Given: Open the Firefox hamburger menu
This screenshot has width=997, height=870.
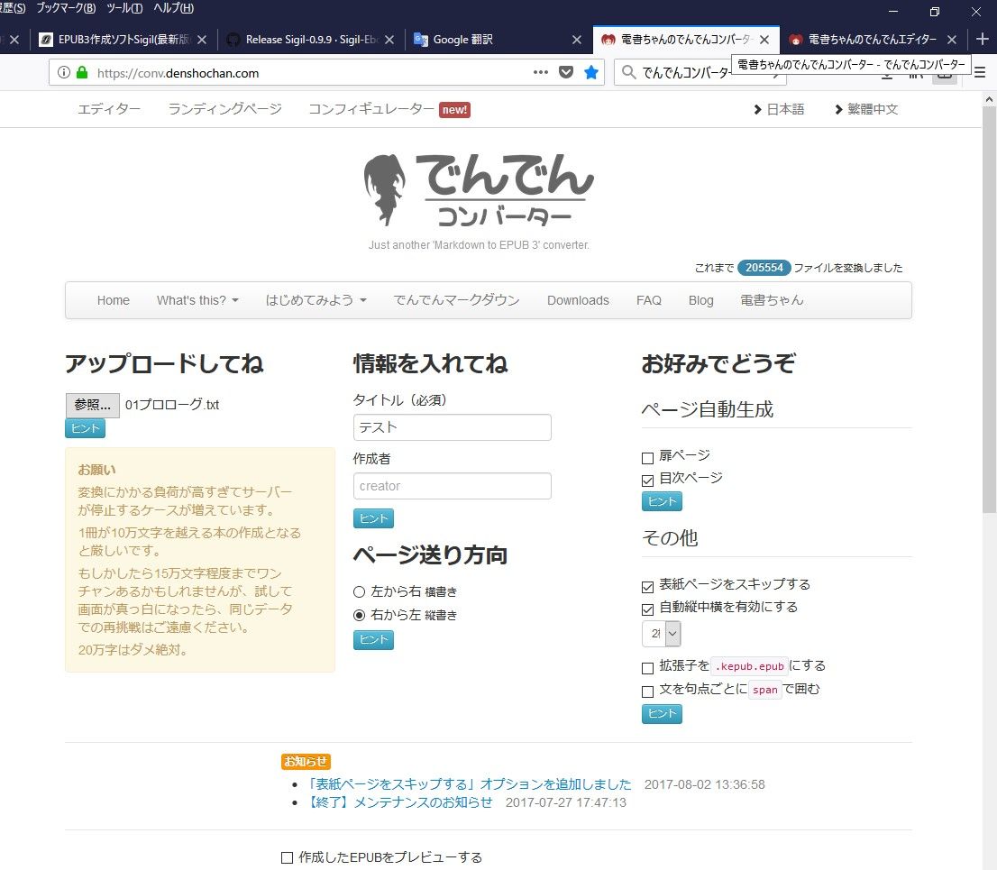Looking at the screenshot, I should [980, 72].
